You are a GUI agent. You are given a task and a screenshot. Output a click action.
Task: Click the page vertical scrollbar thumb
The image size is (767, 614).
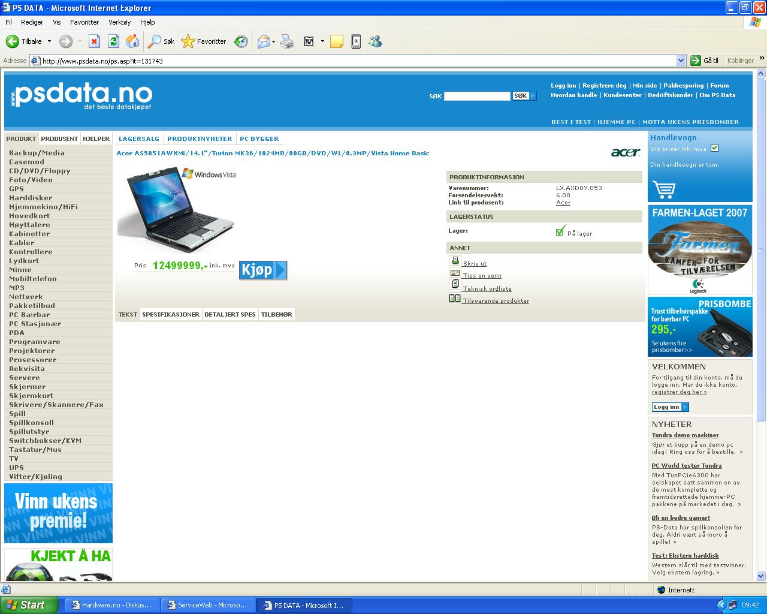(x=761, y=250)
